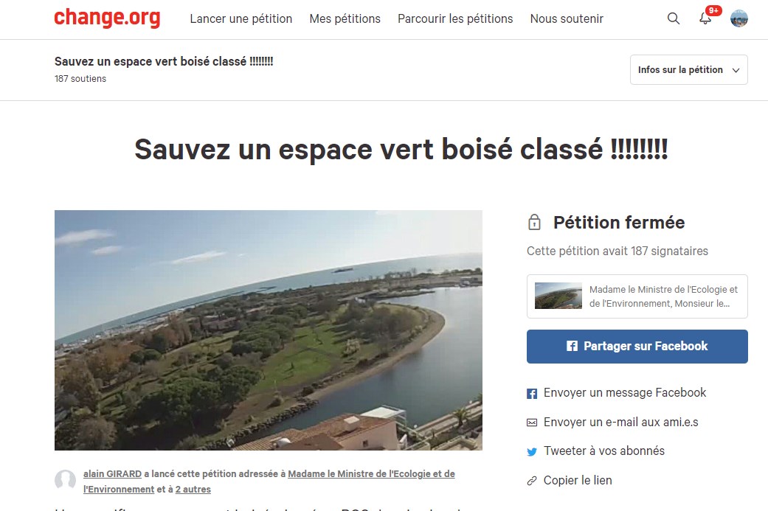The width and height of the screenshot is (768, 511).
Task: Click the chevron in Infos sur la pétition
Action: [736, 70]
